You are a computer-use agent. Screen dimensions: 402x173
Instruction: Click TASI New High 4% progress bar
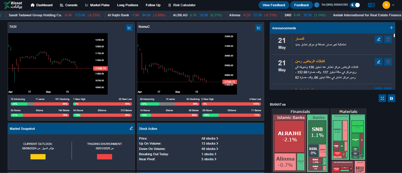[102, 104]
